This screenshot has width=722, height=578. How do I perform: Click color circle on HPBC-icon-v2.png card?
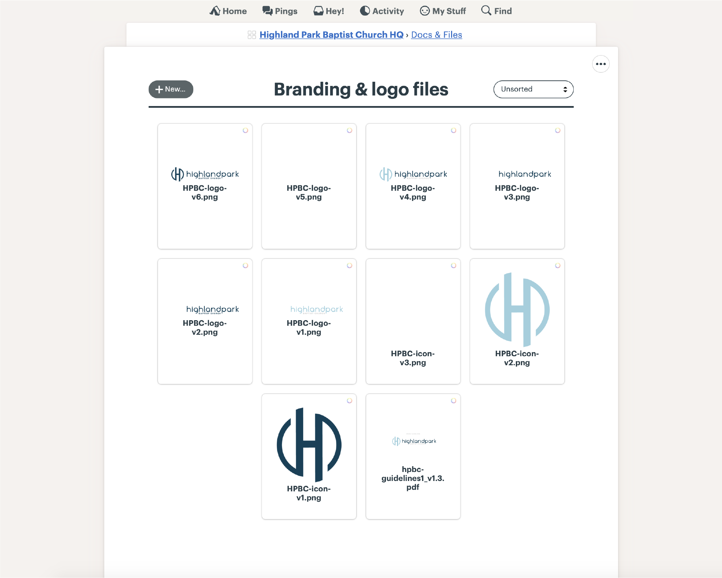558,265
